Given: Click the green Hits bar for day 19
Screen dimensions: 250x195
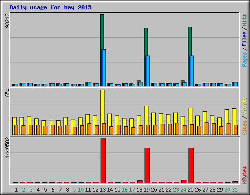Looking at the screenshot, I should 146,42.
